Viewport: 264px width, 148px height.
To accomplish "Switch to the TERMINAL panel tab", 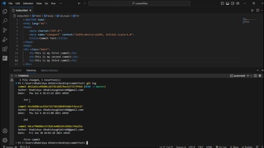I will [x=31, y=70].
